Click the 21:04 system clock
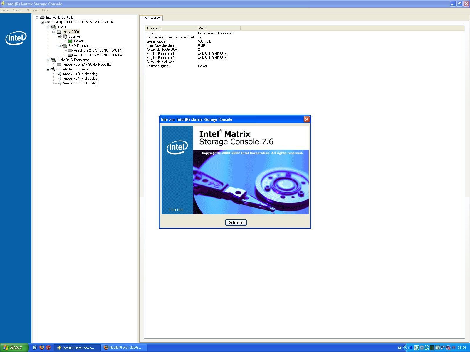The height and width of the screenshot is (352, 470). [462, 348]
